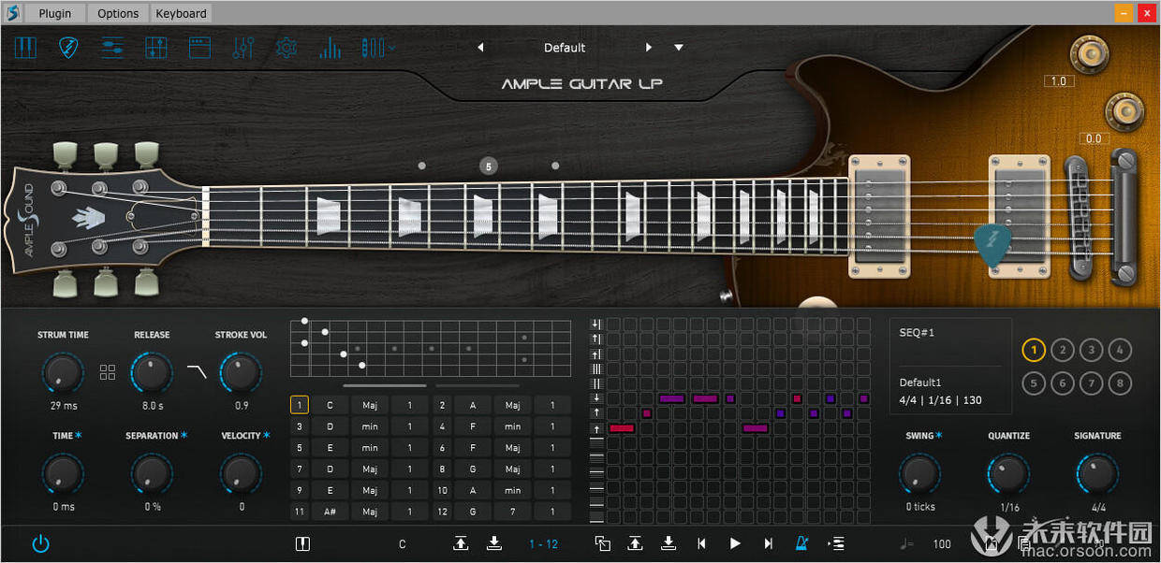The width and height of the screenshot is (1161, 563).
Task: Toggle the Swing asterisk randomize marker
Action: [x=939, y=436]
